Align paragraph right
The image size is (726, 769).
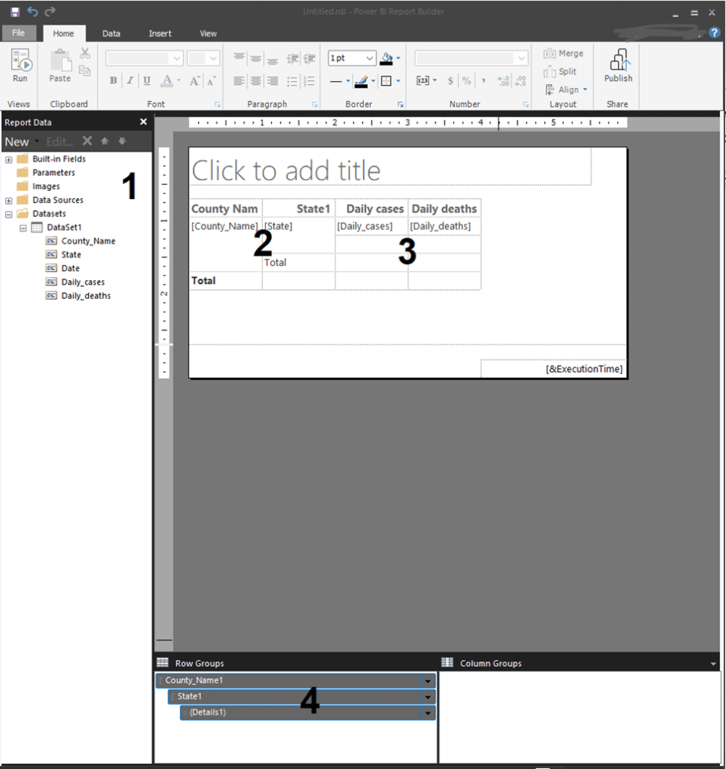[272, 81]
